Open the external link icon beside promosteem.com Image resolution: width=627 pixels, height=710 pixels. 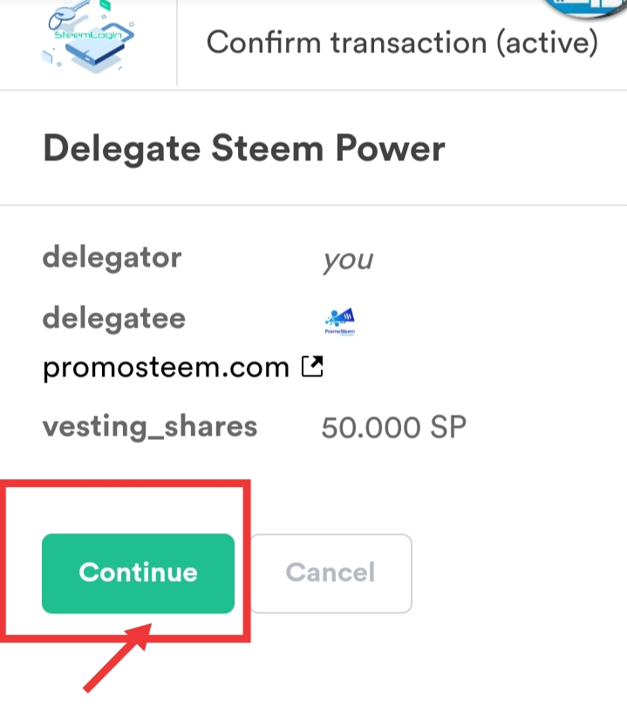click(312, 367)
